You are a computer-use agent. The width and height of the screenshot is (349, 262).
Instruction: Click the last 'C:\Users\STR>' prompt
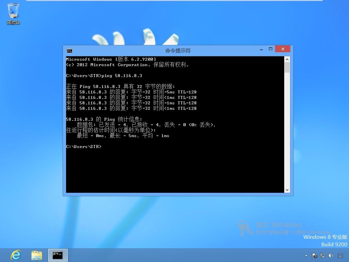tap(84, 147)
